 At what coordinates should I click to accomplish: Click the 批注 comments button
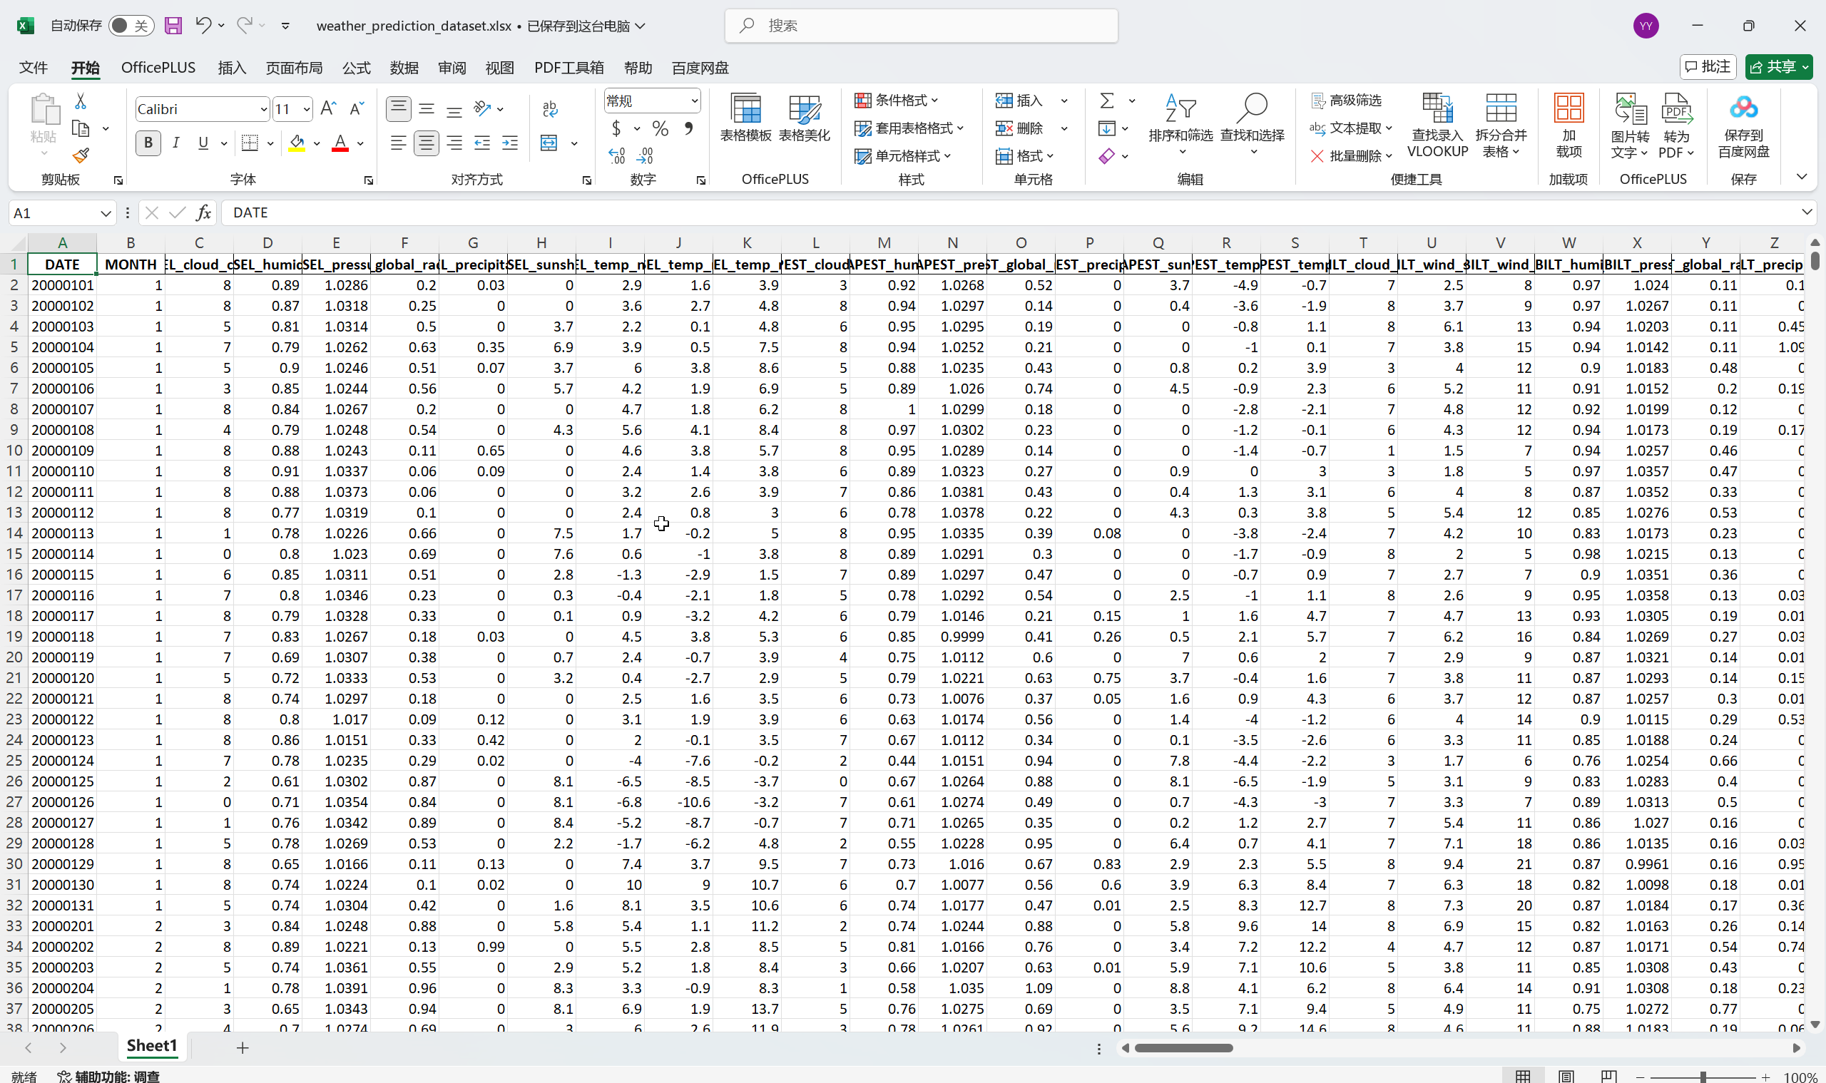click(1707, 67)
